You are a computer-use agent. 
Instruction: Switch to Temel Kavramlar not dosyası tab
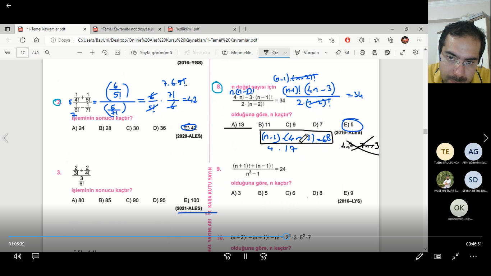127,29
